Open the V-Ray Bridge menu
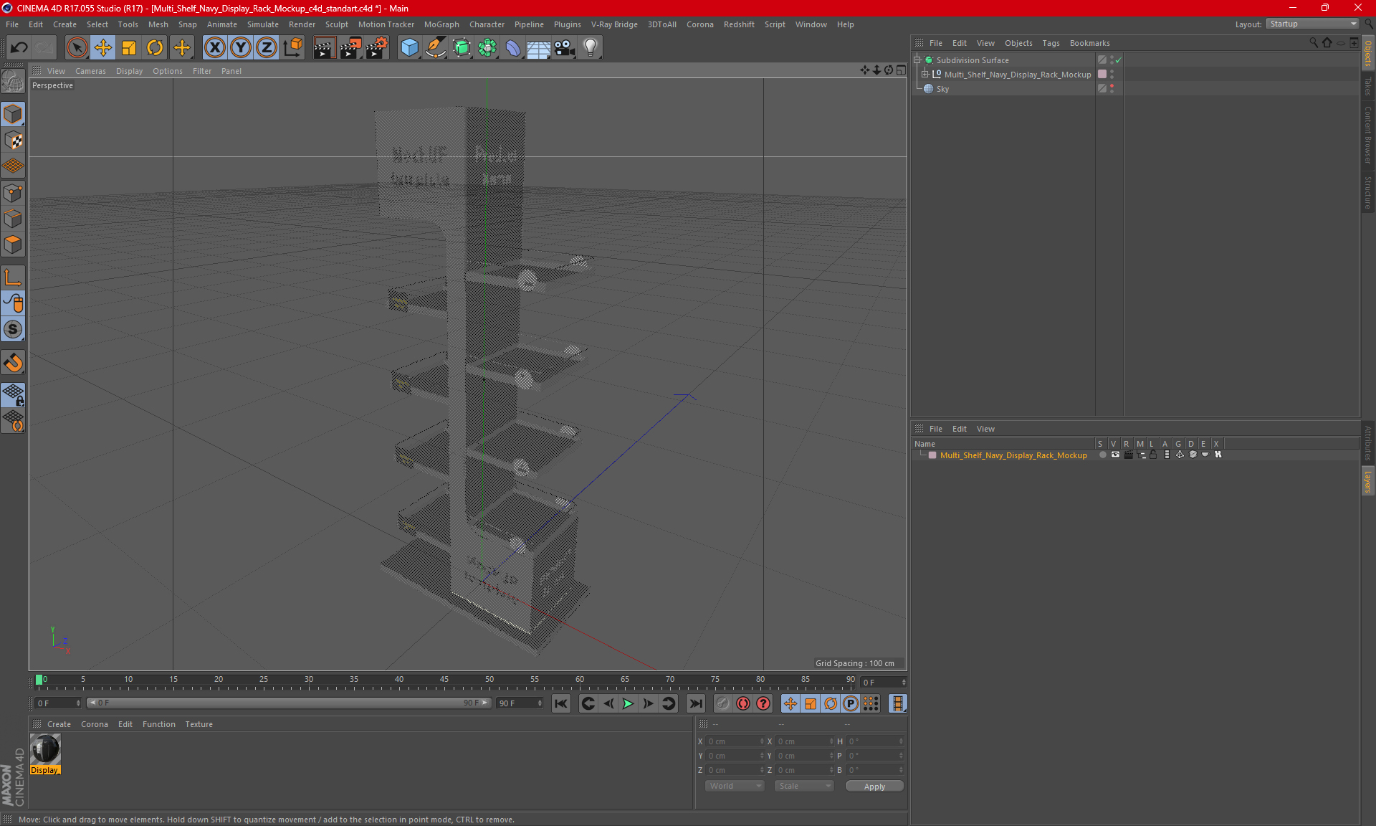1376x826 pixels. tap(614, 24)
